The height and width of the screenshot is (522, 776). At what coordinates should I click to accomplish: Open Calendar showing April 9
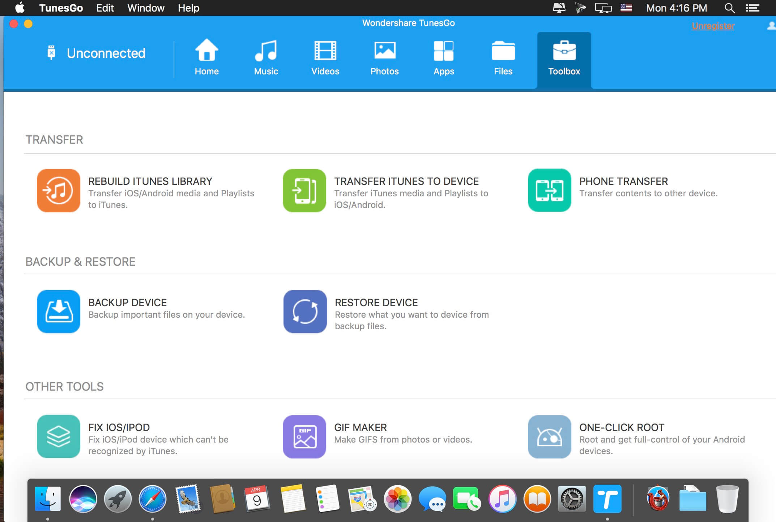[x=257, y=499]
